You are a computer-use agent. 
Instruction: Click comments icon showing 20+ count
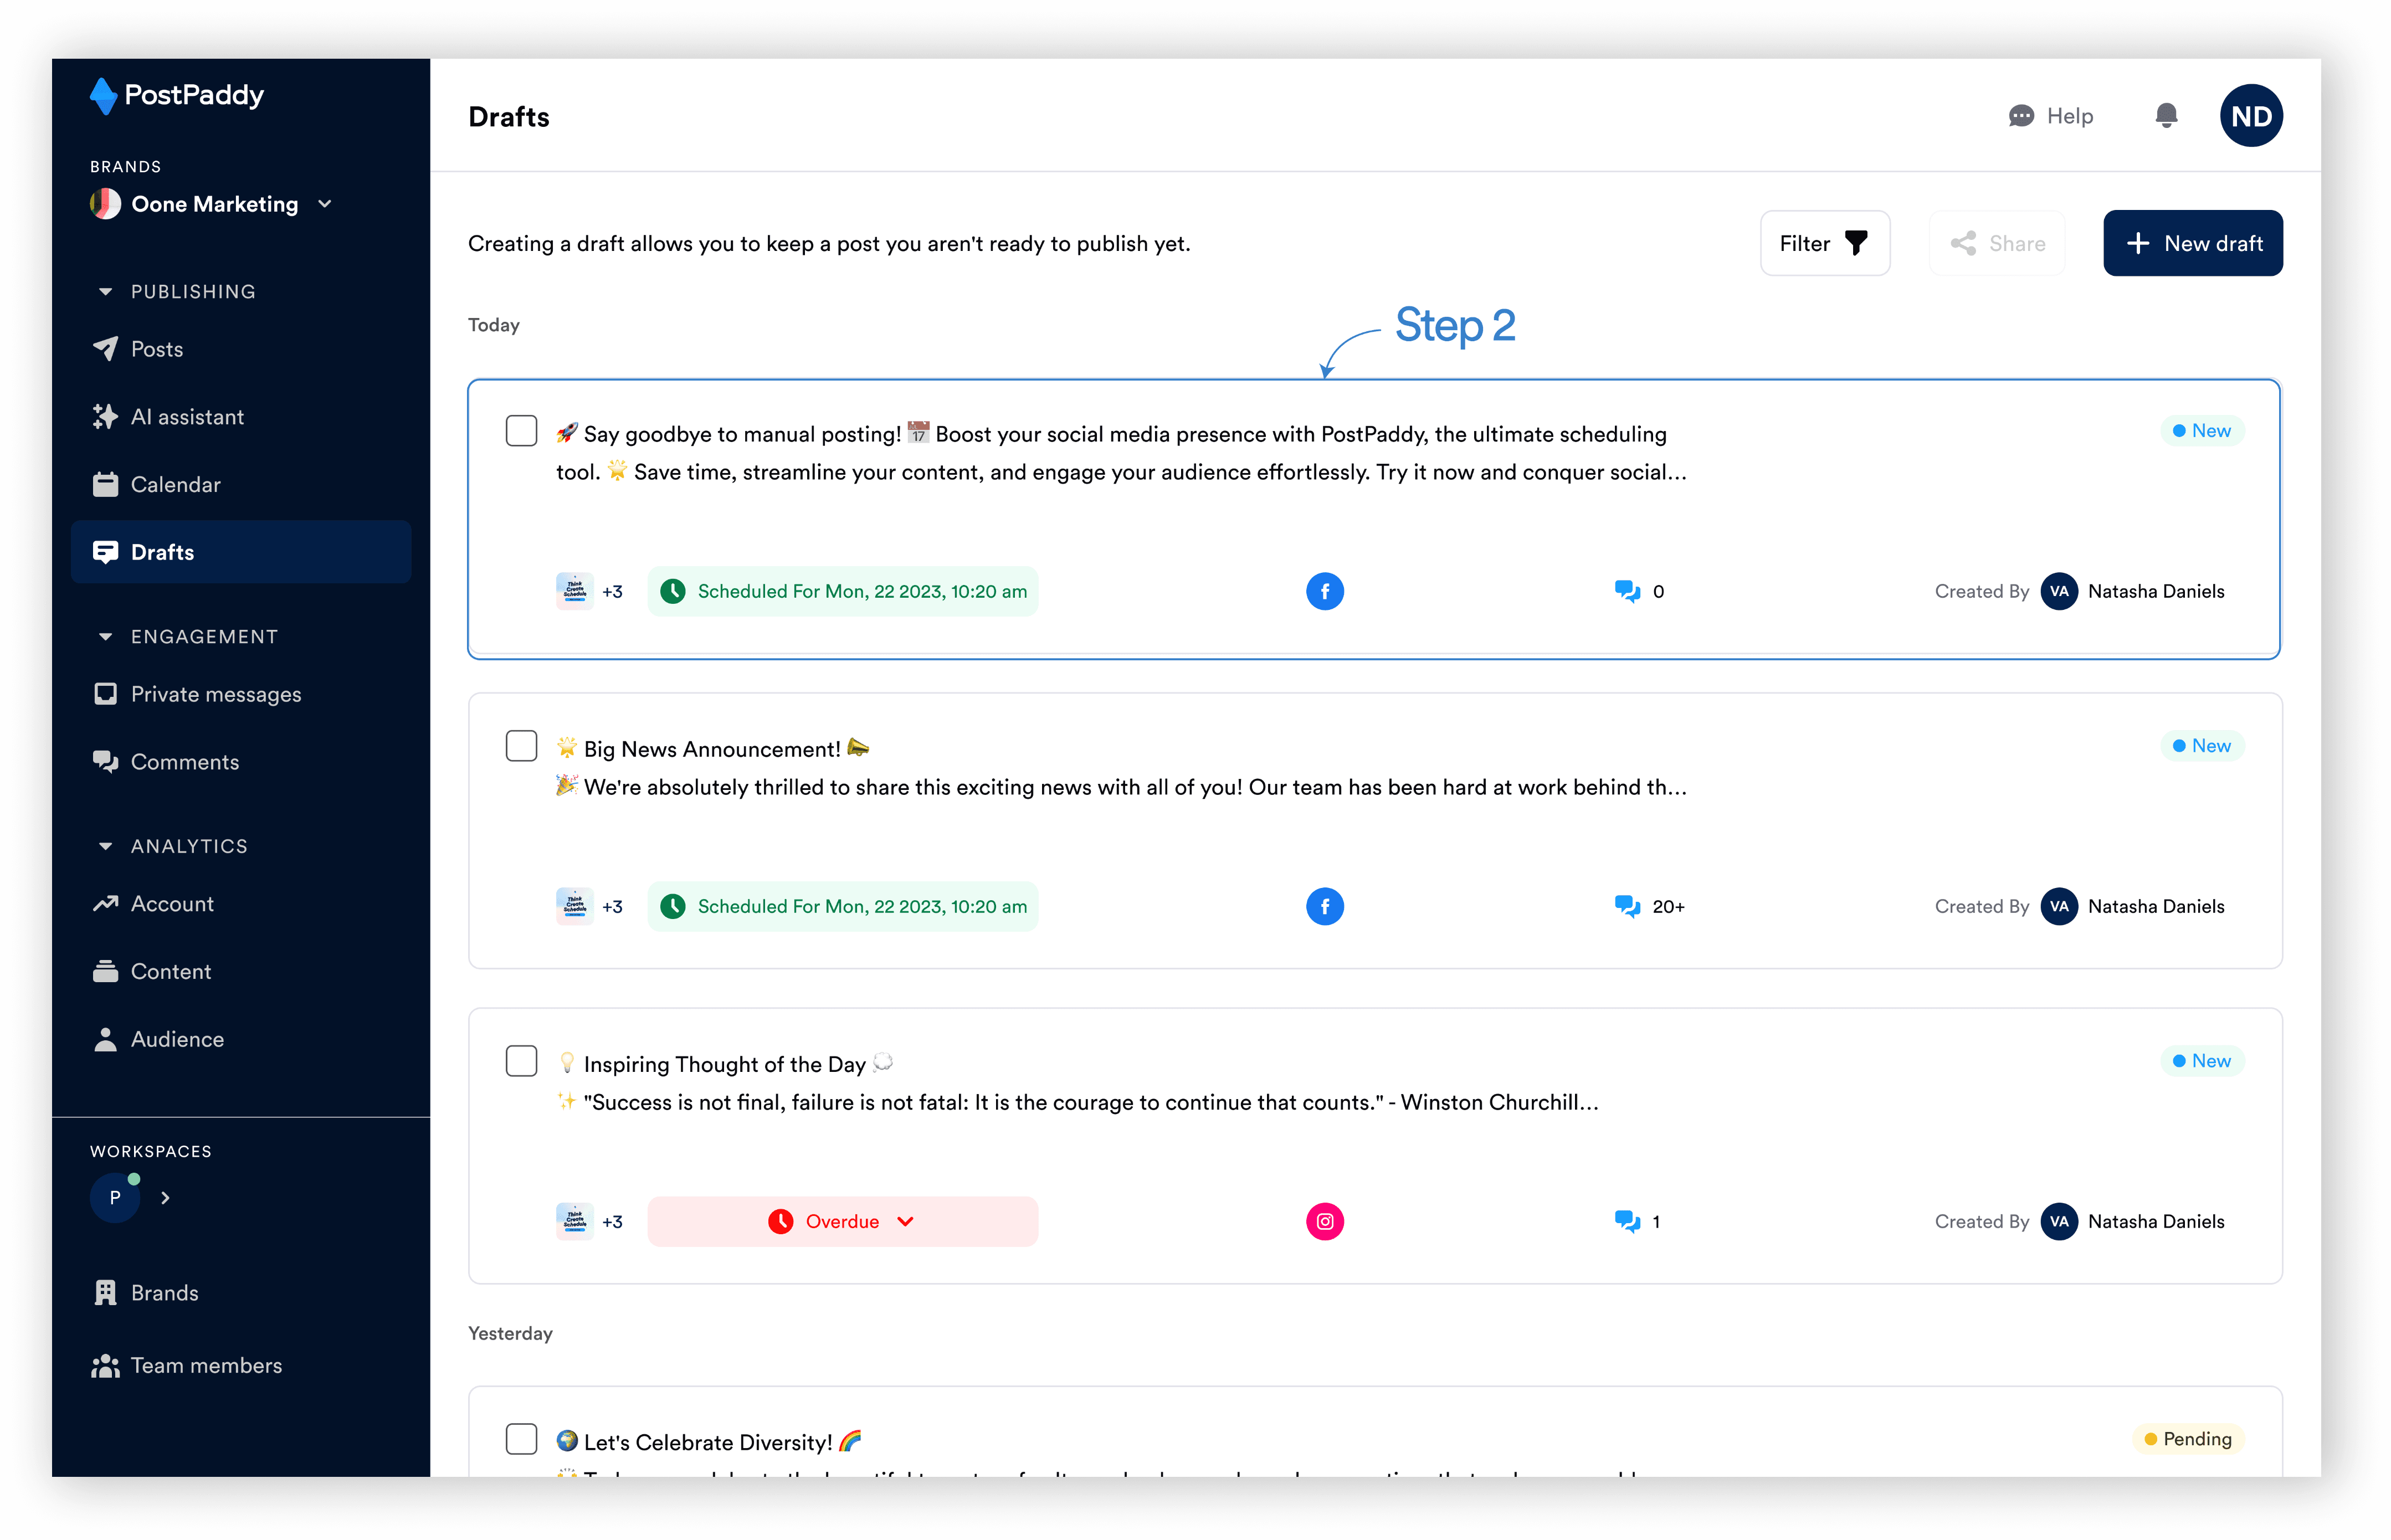[x=1627, y=906]
